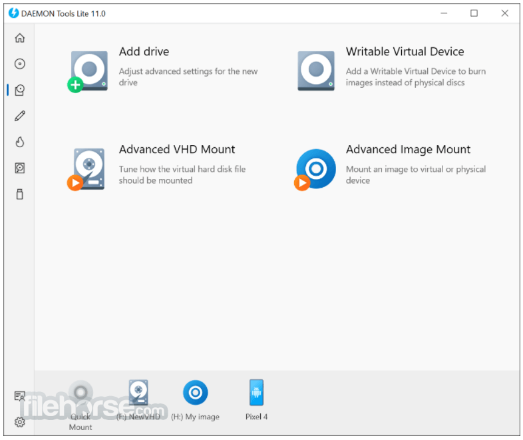Open the Settings gear icon
The width and height of the screenshot is (523, 440).
(x=20, y=422)
